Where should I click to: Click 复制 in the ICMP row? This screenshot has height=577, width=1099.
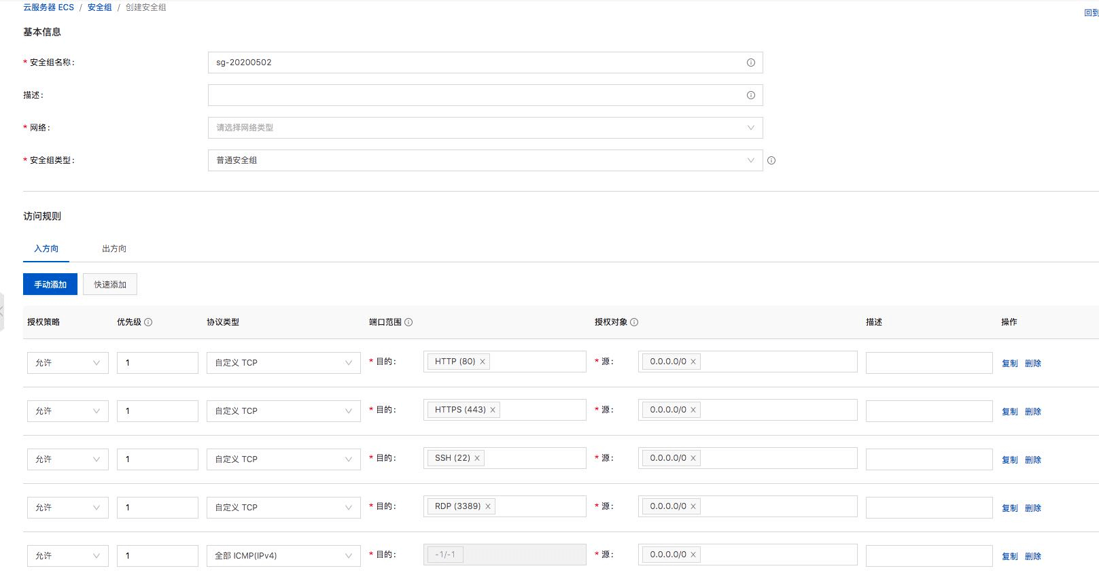tap(1010, 557)
